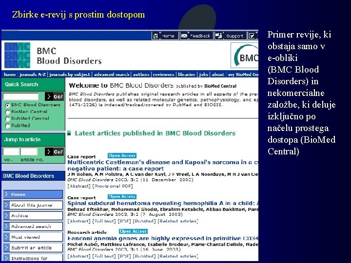
Task: Focus the article number field
Action: tap(29, 151)
